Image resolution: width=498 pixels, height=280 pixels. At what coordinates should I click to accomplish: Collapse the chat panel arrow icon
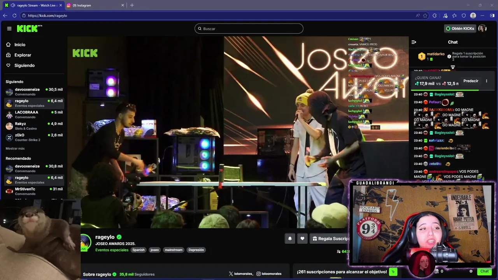click(x=414, y=42)
